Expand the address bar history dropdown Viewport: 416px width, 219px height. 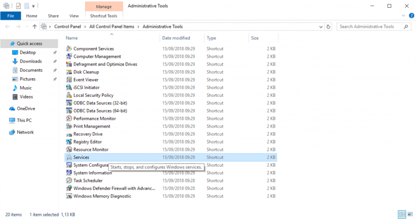321,27
